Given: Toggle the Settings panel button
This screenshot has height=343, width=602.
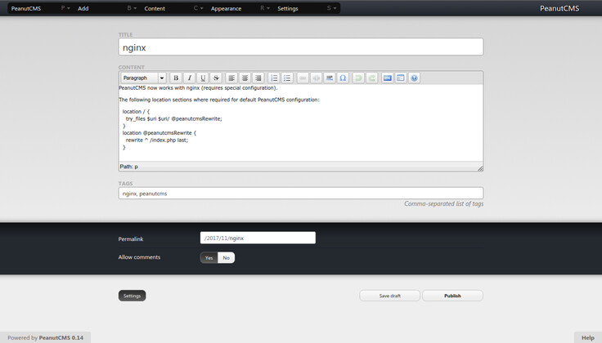Looking at the screenshot, I should pos(132,296).
